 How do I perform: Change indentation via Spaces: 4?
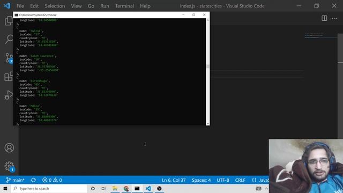coord(201,180)
